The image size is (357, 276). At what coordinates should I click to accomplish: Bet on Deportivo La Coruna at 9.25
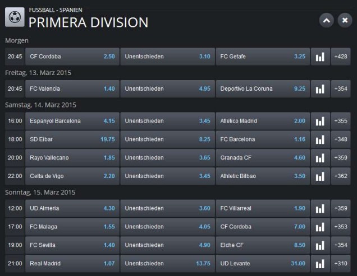(263, 89)
